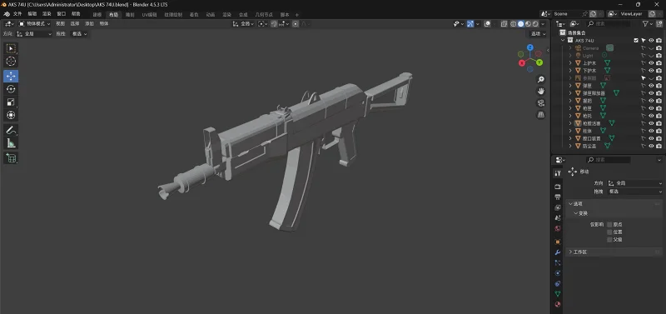Click the viewport zoom magnifier icon
Viewport: 666px width, 314px height.
point(540,79)
